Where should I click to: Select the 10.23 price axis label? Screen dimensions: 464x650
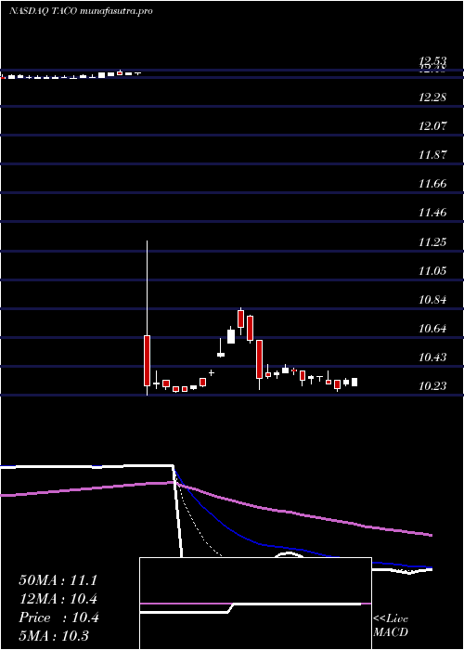click(432, 386)
